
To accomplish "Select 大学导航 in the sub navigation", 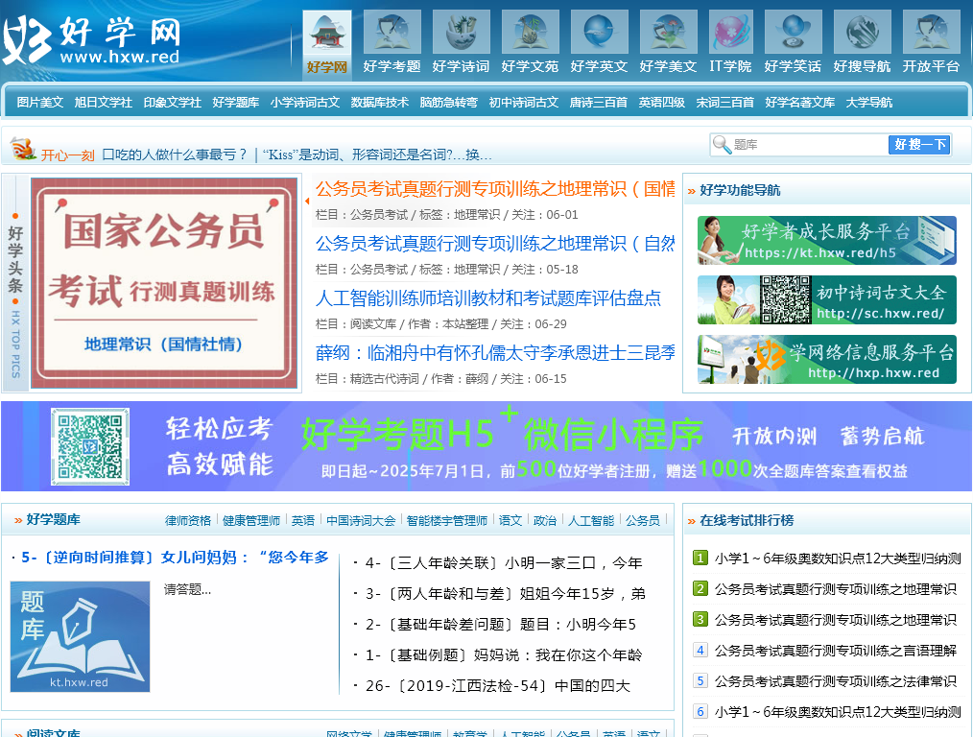I will click(868, 103).
